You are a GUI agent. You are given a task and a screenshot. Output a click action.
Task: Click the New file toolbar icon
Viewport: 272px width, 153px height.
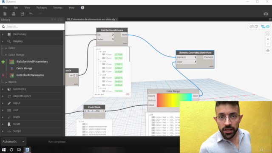5,14
